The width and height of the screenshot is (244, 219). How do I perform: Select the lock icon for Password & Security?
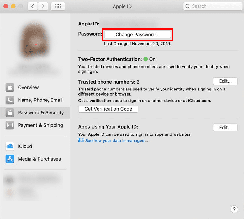click(10, 112)
